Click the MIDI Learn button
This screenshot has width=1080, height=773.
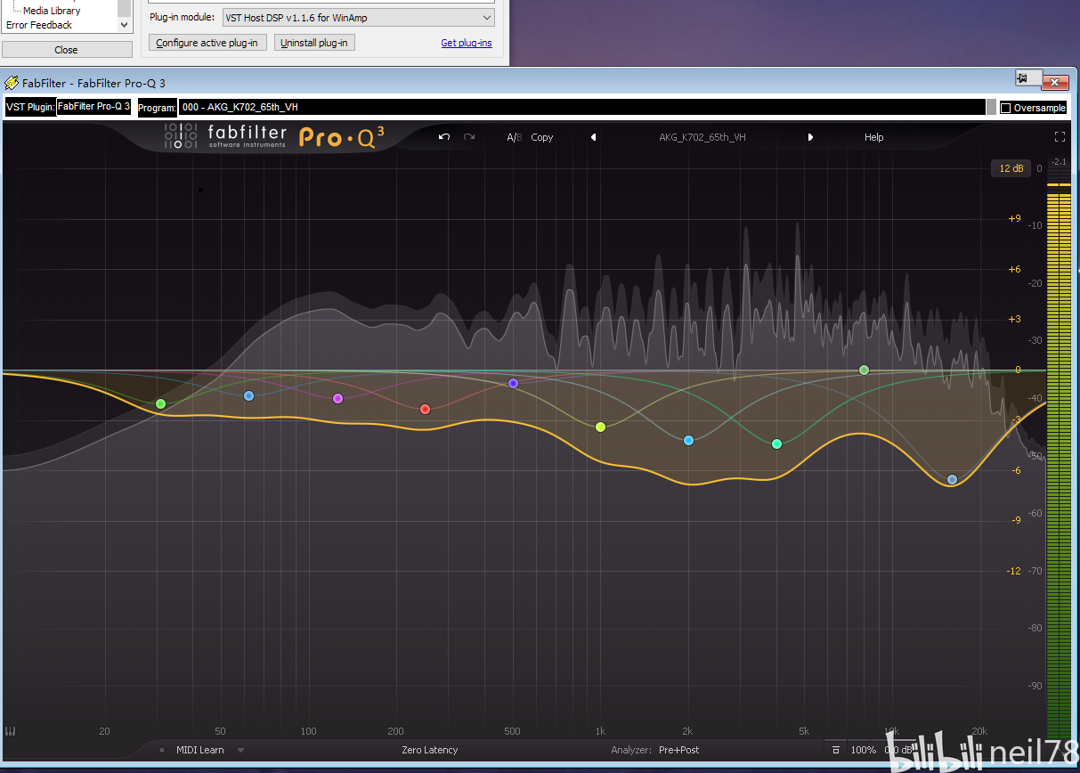click(x=200, y=750)
